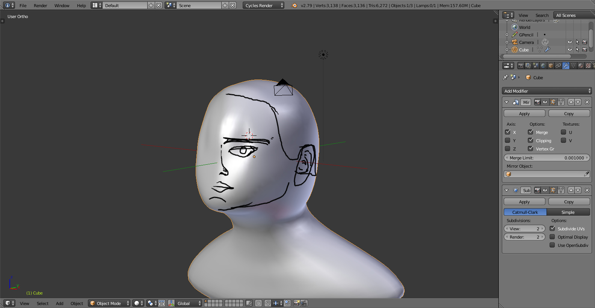The width and height of the screenshot is (595, 308).
Task: Toggle proportional editing icon
Action: click(258, 303)
